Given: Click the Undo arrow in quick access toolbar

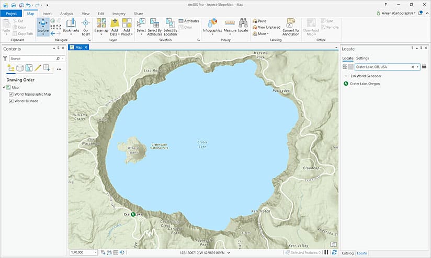Looking at the screenshot, I should pyautogui.click(x=28, y=5).
